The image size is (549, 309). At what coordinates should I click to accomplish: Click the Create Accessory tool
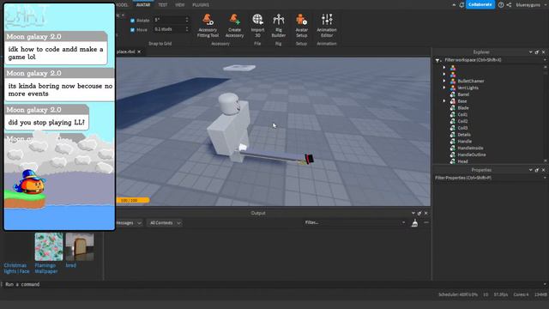[234, 25]
